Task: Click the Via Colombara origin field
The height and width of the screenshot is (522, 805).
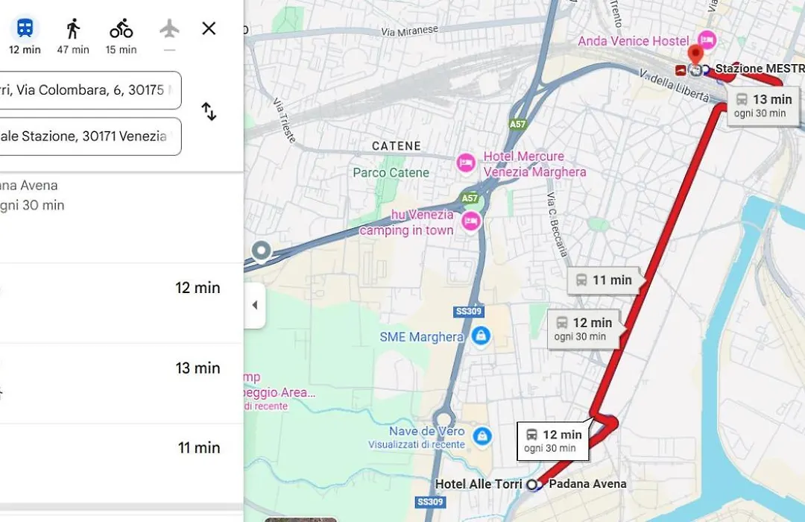Action: click(90, 90)
